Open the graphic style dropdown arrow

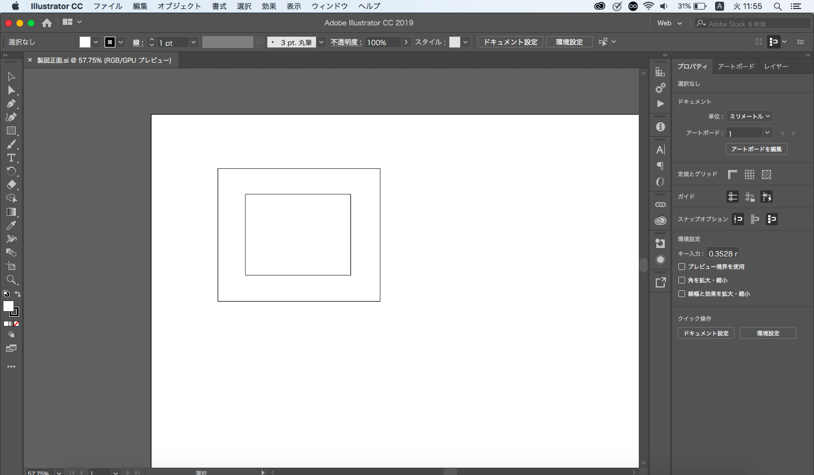coord(466,42)
